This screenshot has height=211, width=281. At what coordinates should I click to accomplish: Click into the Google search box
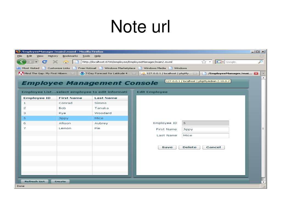241,62
